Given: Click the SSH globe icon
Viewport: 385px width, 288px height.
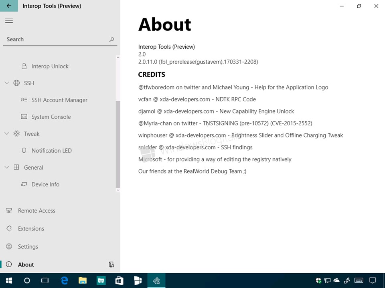Looking at the screenshot, I should pos(16,83).
